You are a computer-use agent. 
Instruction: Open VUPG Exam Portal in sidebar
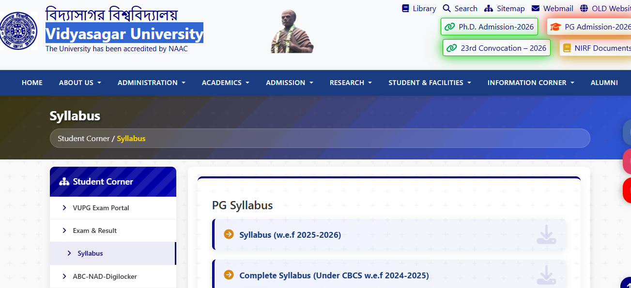113,208
